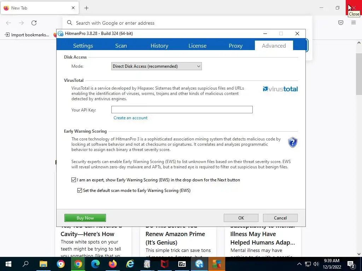Minimize the Firefox window
362x271 pixels.
click(x=321, y=8)
